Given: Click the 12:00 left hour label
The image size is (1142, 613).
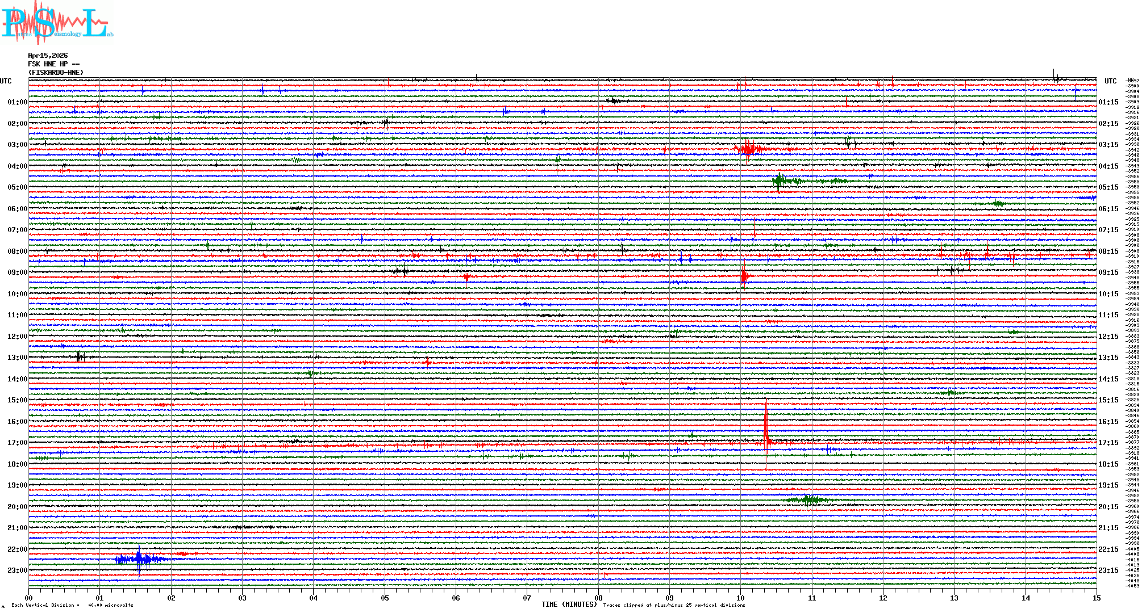Looking at the screenshot, I should pos(17,337).
